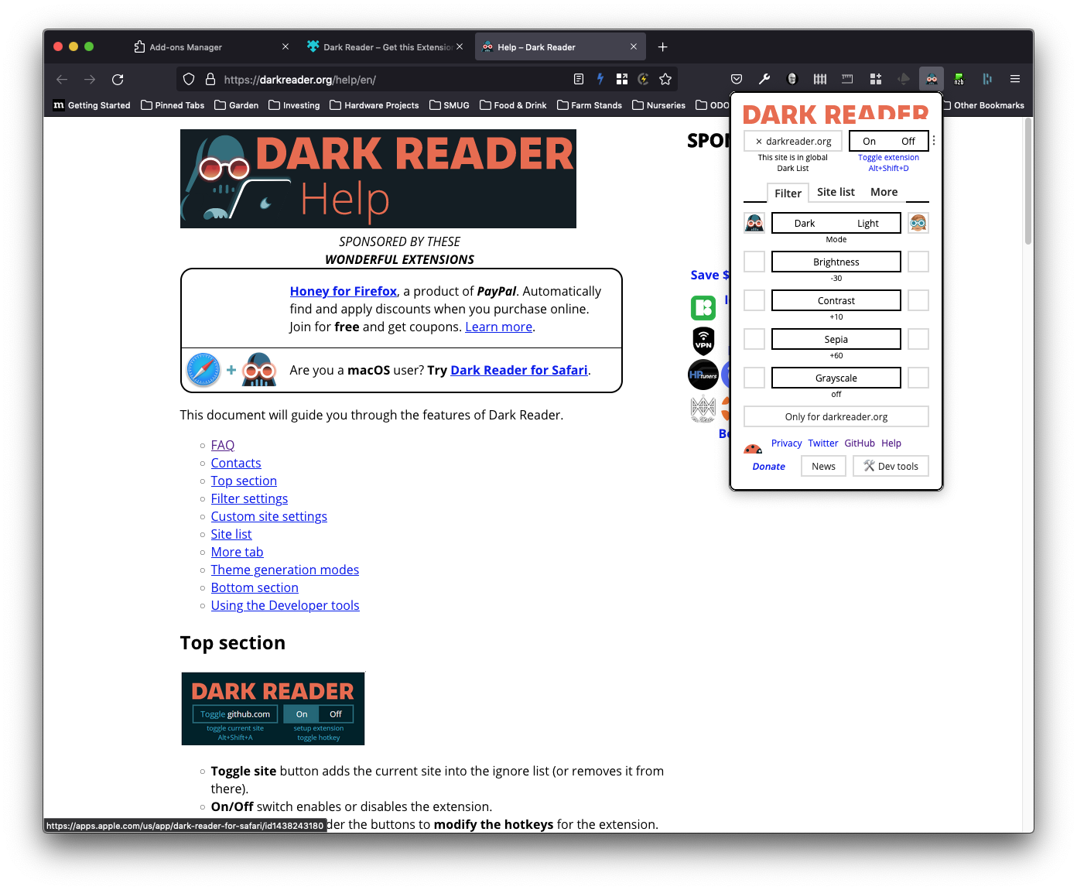Open the three-dot menu in Dark Reader popup

pyautogui.click(x=933, y=140)
